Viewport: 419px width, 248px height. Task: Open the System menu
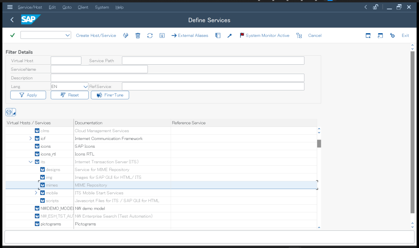pyautogui.click(x=102, y=7)
